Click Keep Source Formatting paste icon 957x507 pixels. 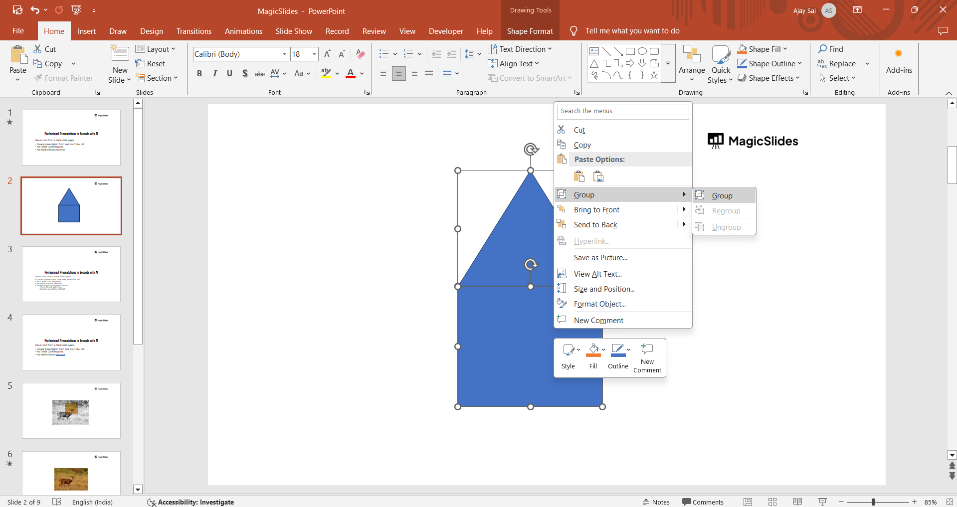coord(579,177)
